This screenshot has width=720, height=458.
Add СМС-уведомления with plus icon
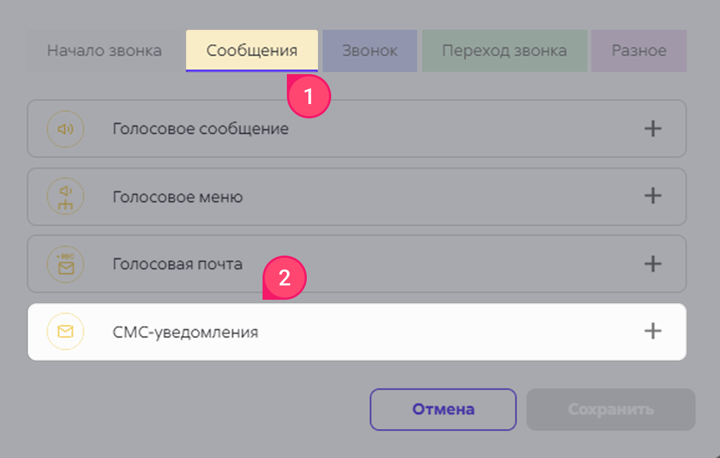(653, 331)
